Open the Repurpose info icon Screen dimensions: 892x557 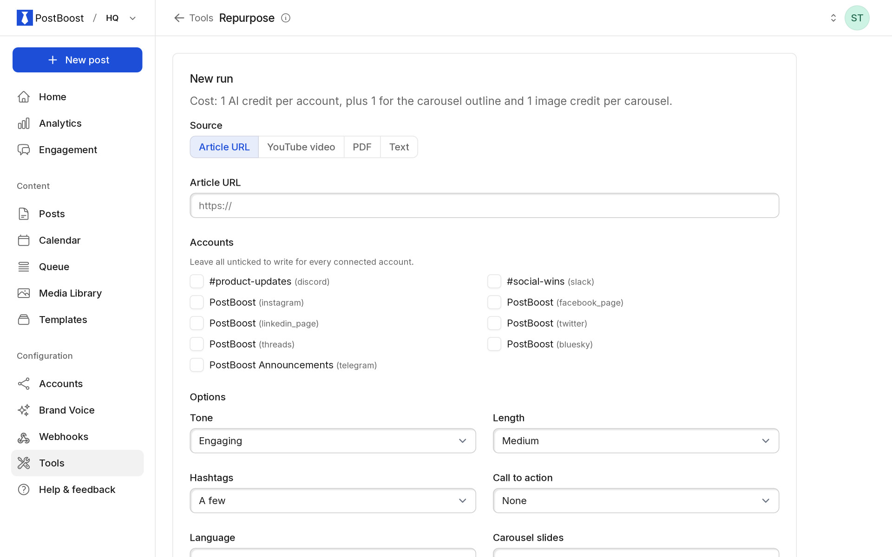[286, 18]
